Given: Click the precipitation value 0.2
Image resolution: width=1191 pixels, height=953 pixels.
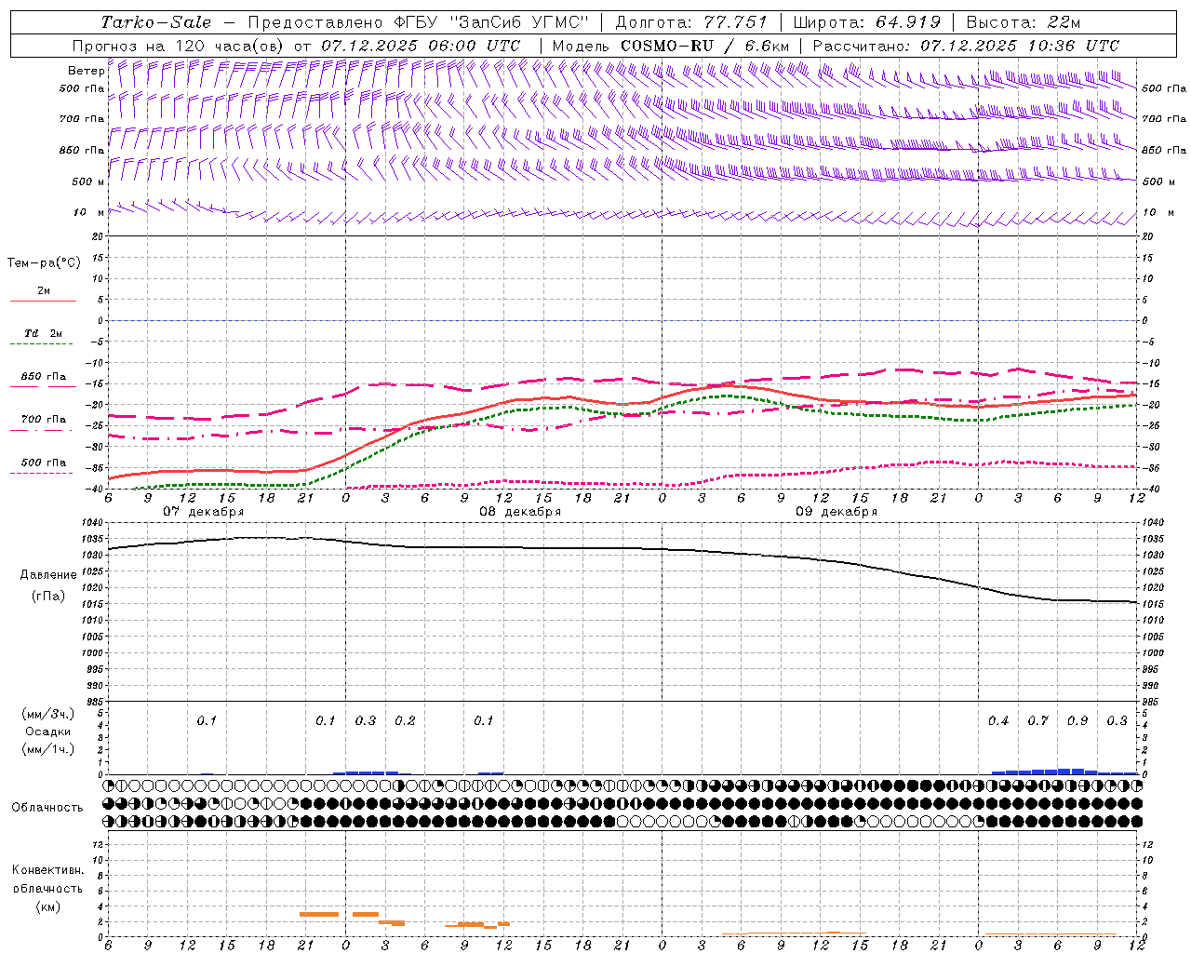Looking at the screenshot, I should (x=405, y=721).
